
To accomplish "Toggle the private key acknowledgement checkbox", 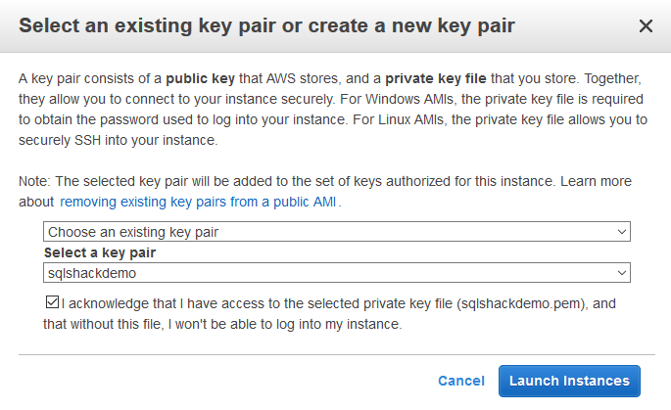I will (52, 302).
